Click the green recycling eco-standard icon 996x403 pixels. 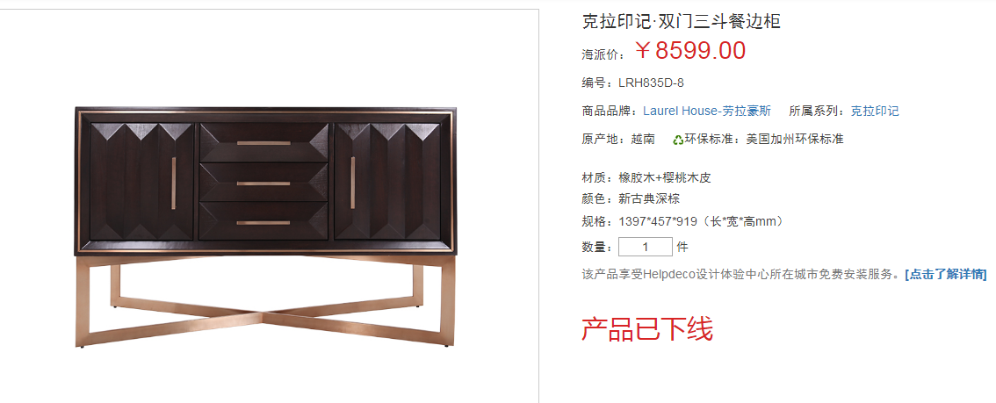(x=678, y=139)
